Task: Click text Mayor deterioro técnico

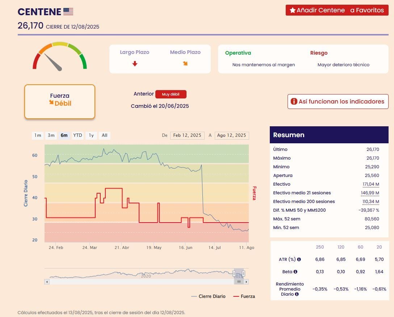Action: pos(344,64)
